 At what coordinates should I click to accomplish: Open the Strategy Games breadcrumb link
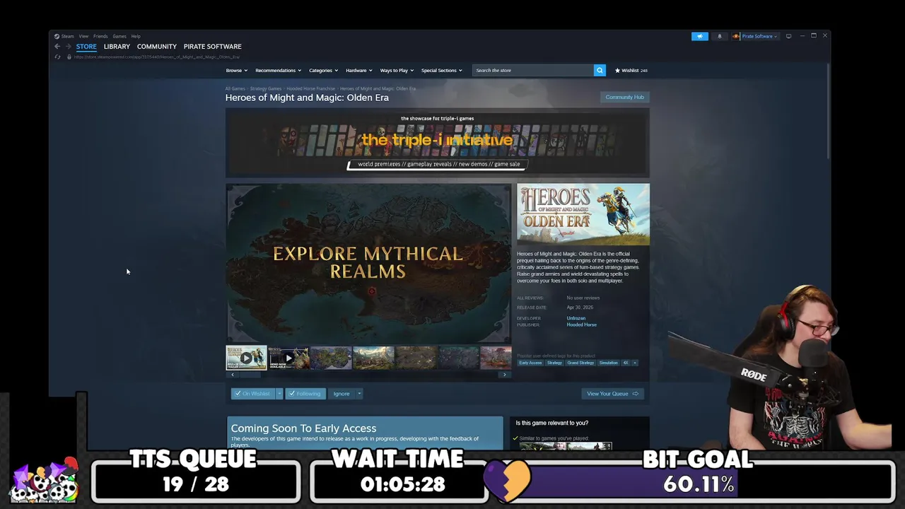coord(266,88)
